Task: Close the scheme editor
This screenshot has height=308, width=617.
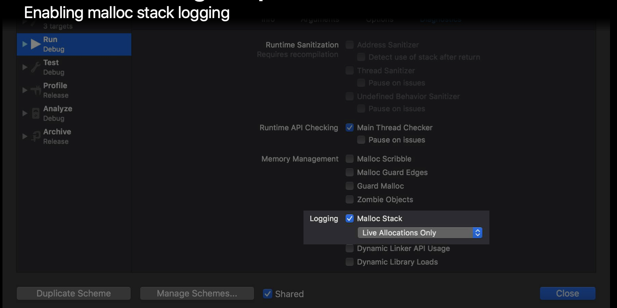Action: click(568, 294)
